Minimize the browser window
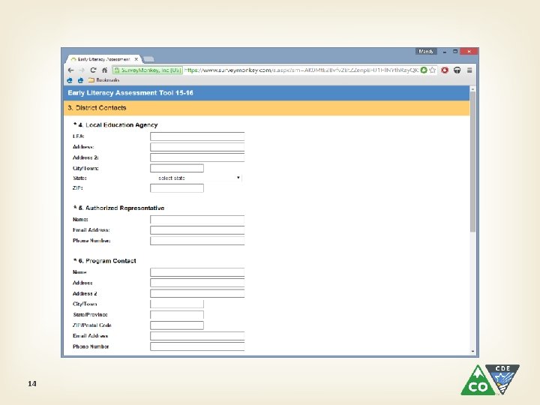The width and height of the screenshot is (540, 405). pos(445,52)
